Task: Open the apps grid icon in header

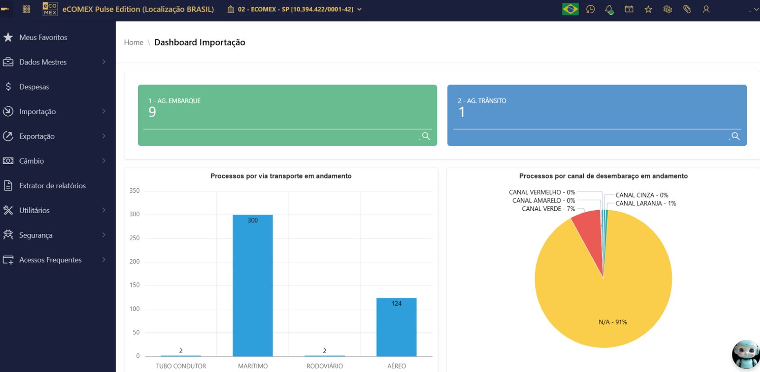Action: pyautogui.click(x=27, y=9)
